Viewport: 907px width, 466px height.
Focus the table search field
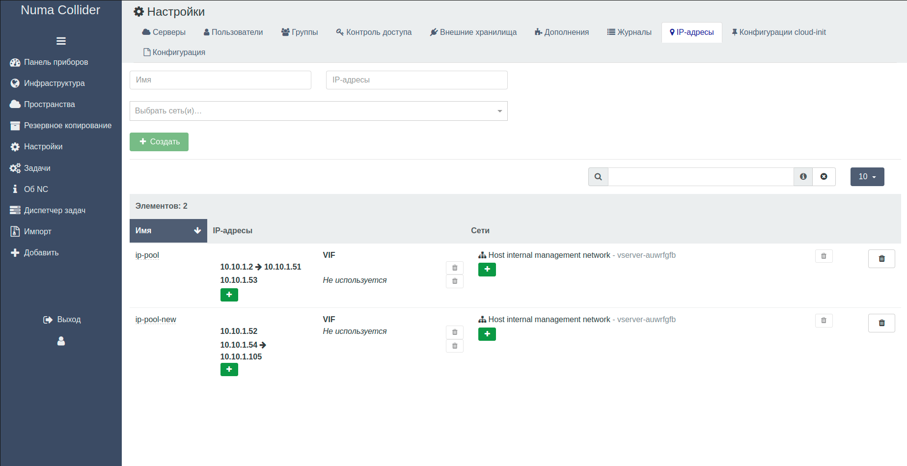pos(701,177)
